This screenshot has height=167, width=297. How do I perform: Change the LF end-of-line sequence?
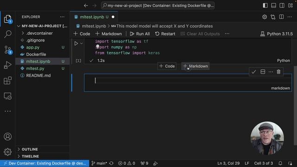coord(247,163)
